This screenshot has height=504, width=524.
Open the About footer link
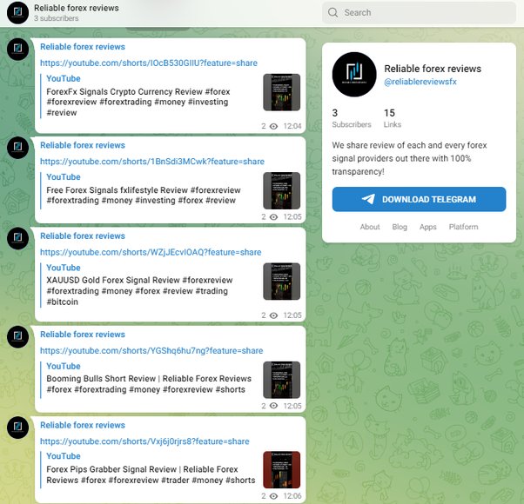point(370,227)
